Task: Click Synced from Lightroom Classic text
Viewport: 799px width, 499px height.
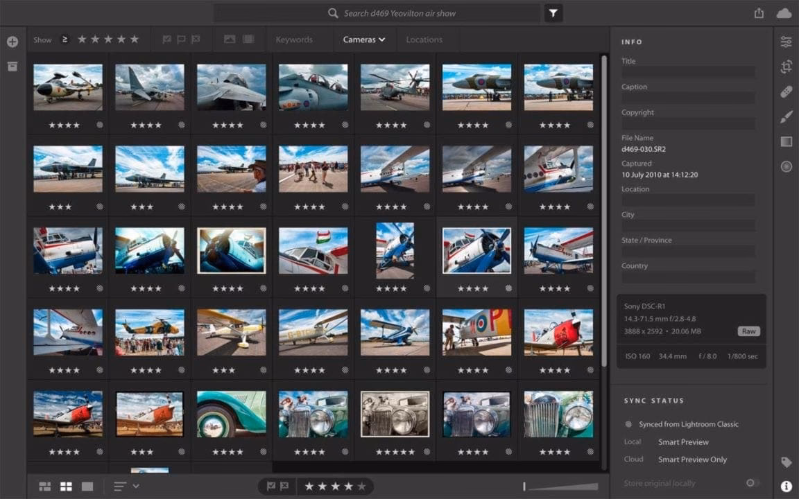Action: click(688, 423)
